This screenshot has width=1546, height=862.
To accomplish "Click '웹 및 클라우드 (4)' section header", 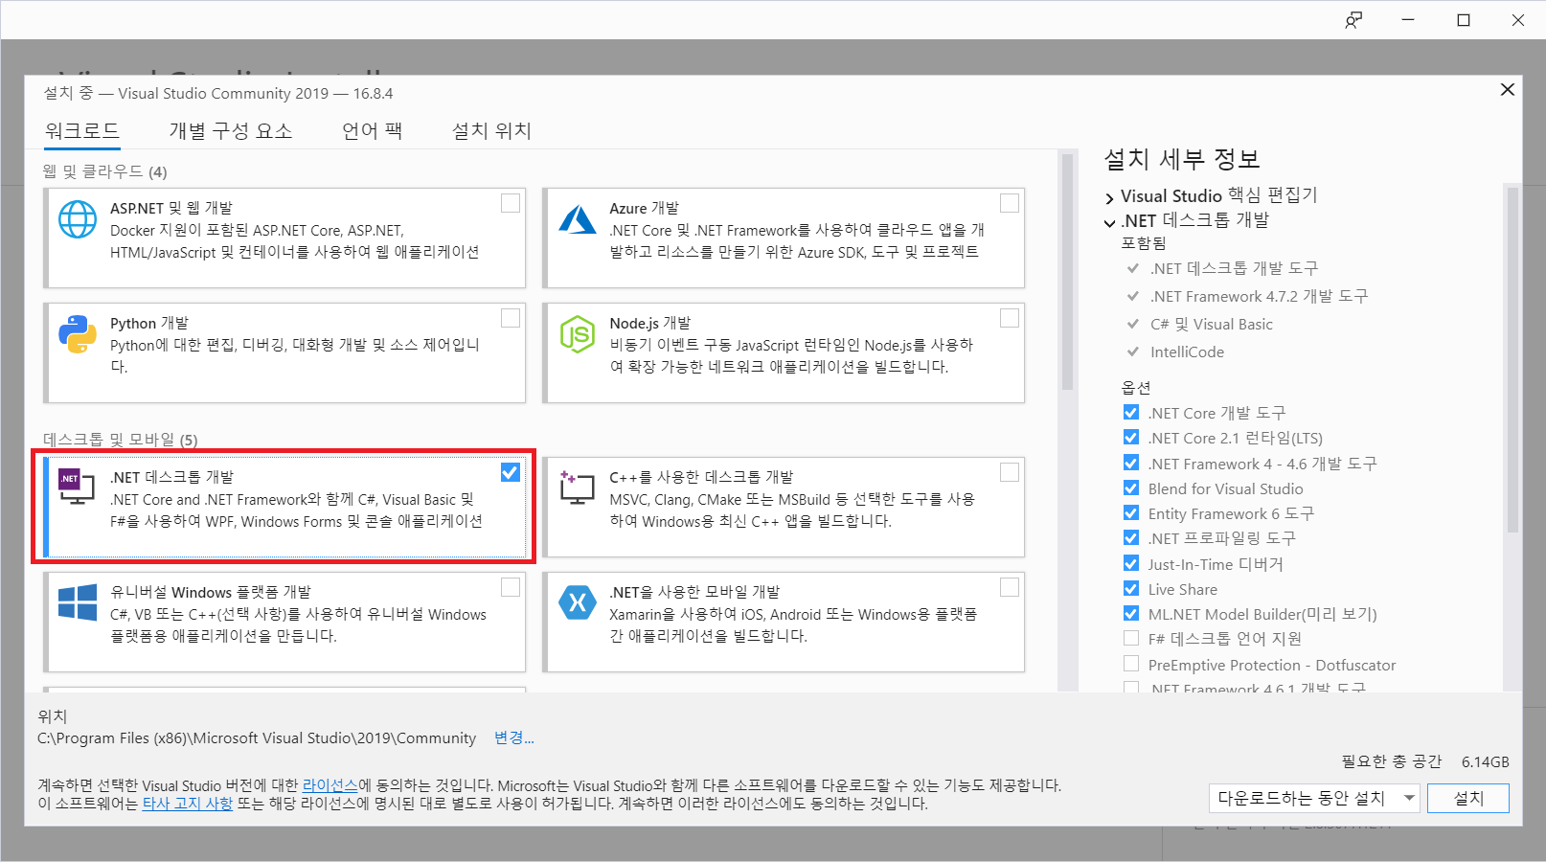I will (x=105, y=171).
